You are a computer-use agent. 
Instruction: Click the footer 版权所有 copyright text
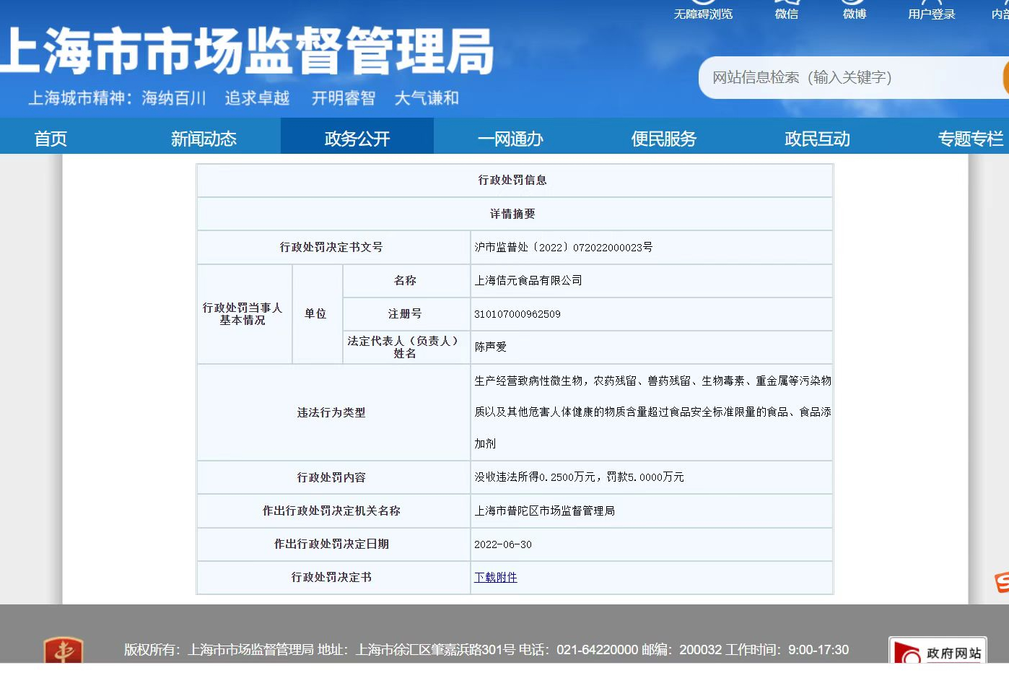coord(486,650)
